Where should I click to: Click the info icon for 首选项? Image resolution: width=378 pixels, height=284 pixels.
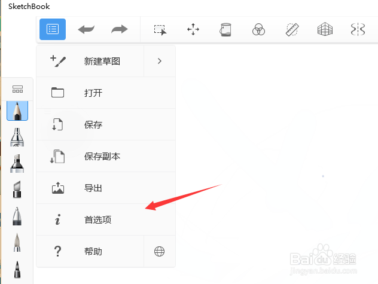coord(57,219)
